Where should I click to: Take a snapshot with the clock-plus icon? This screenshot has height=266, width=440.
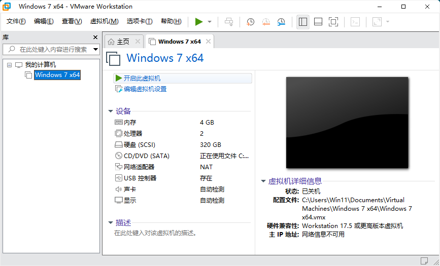point(250,22)
